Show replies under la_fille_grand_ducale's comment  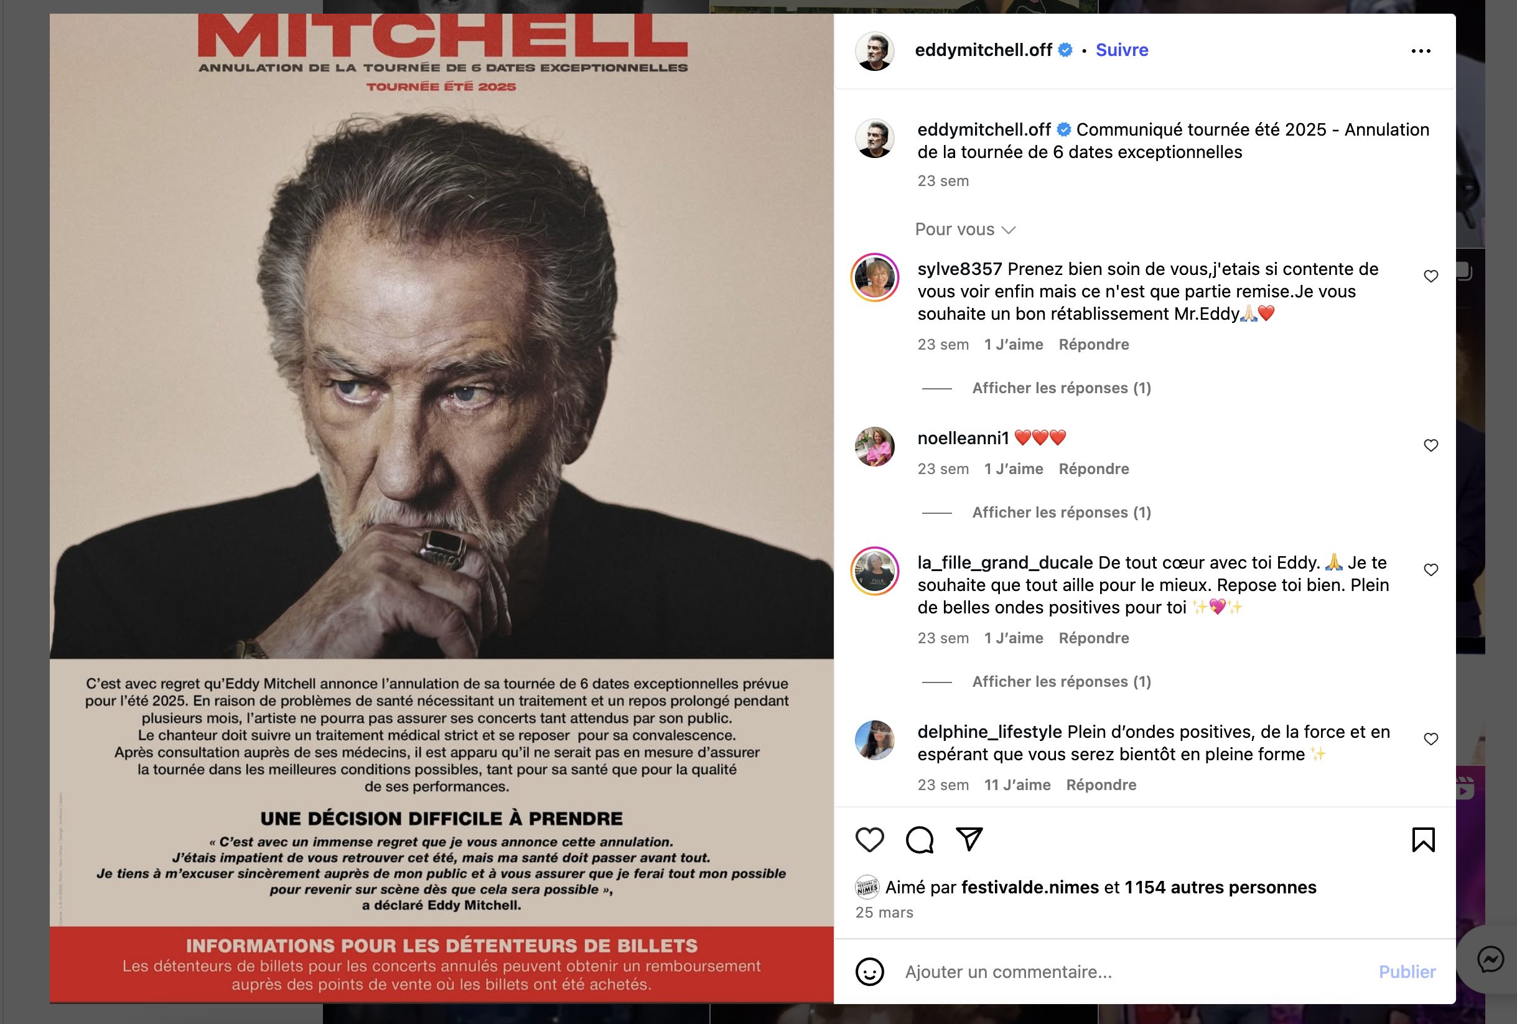pos(1062,682)
